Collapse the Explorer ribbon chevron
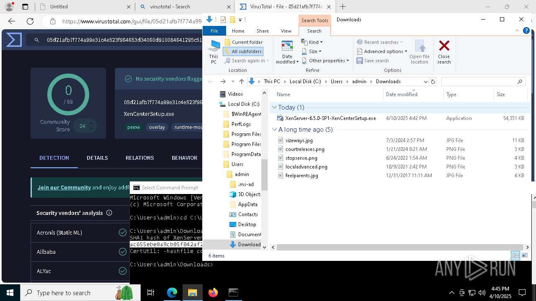The height and width of the screenshot is (301, 536). [518, 31]
